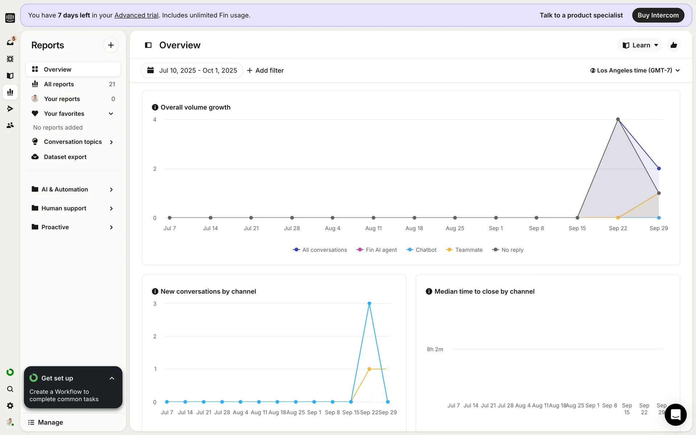This screenshot has width=696, height=435.
Task: Open the Los Angeles time zone dropdown
Action: (635, 70)
